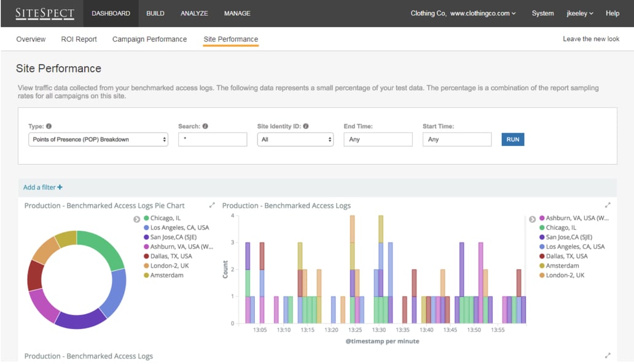Toggle the bar chart legend arrow
Viewport: 634px width, 364px height.
(x=532, y=219)
